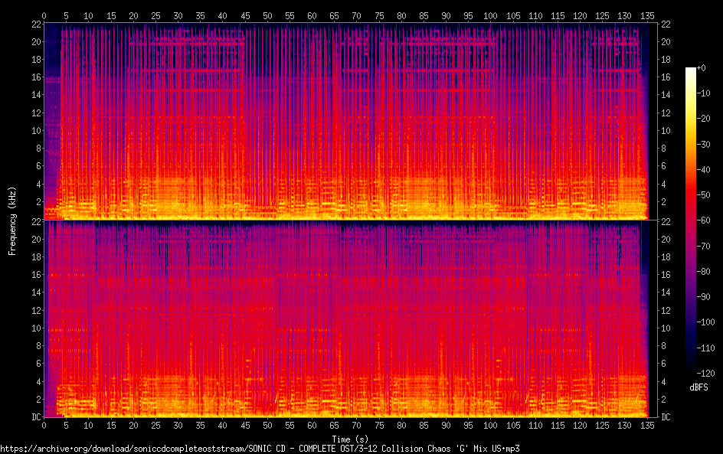Image resolution: width=723 pixels, height=454 pixels.
Task: Pick the 50 second marker on bottom time axis
Action: [x=267, y=425]
